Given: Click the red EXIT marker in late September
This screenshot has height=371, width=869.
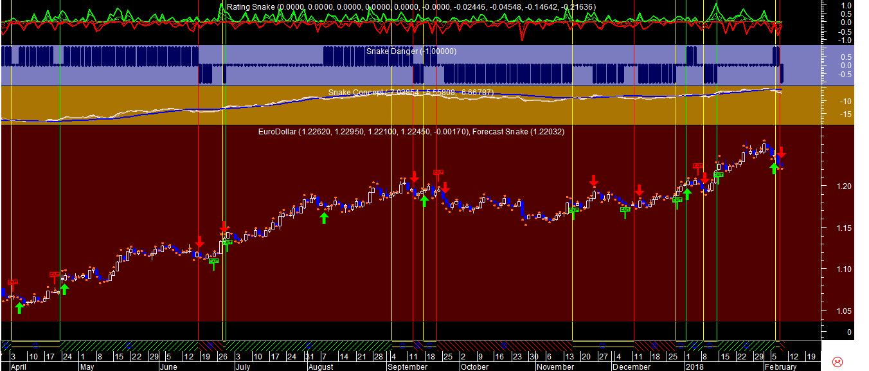Looking at the screenshot, I should click(438, 172).
